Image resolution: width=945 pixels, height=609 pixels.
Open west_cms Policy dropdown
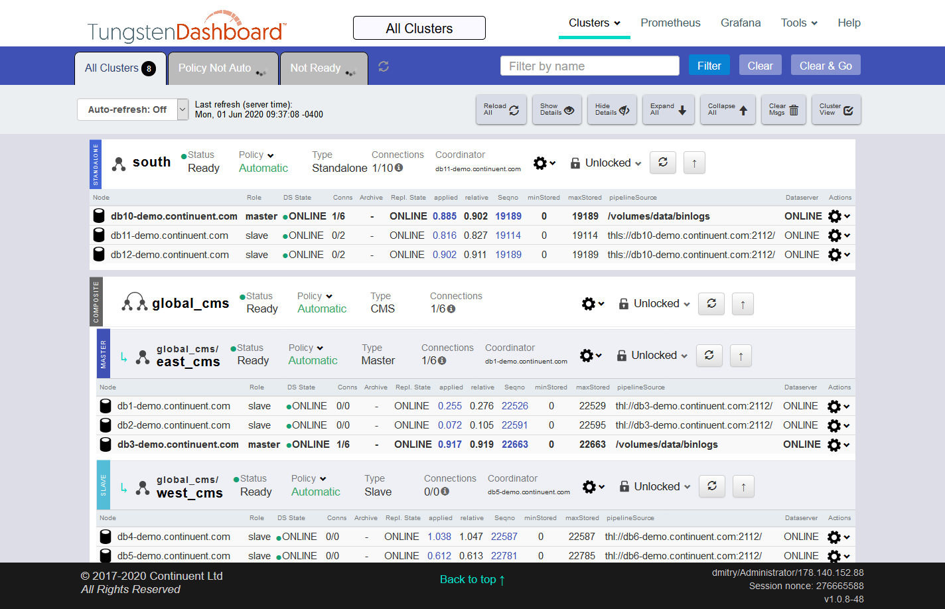(x=309, y=478)
